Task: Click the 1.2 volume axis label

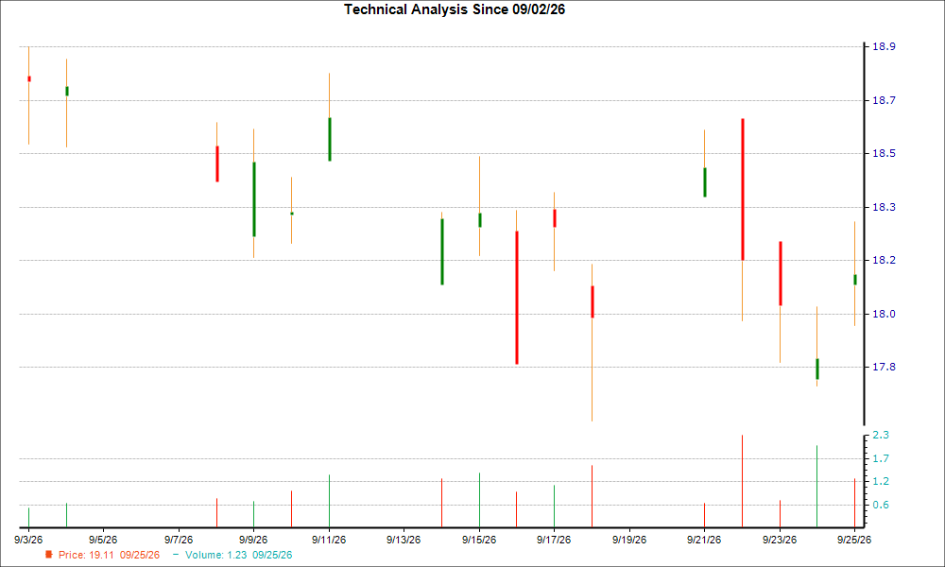Action: point(881,481)
